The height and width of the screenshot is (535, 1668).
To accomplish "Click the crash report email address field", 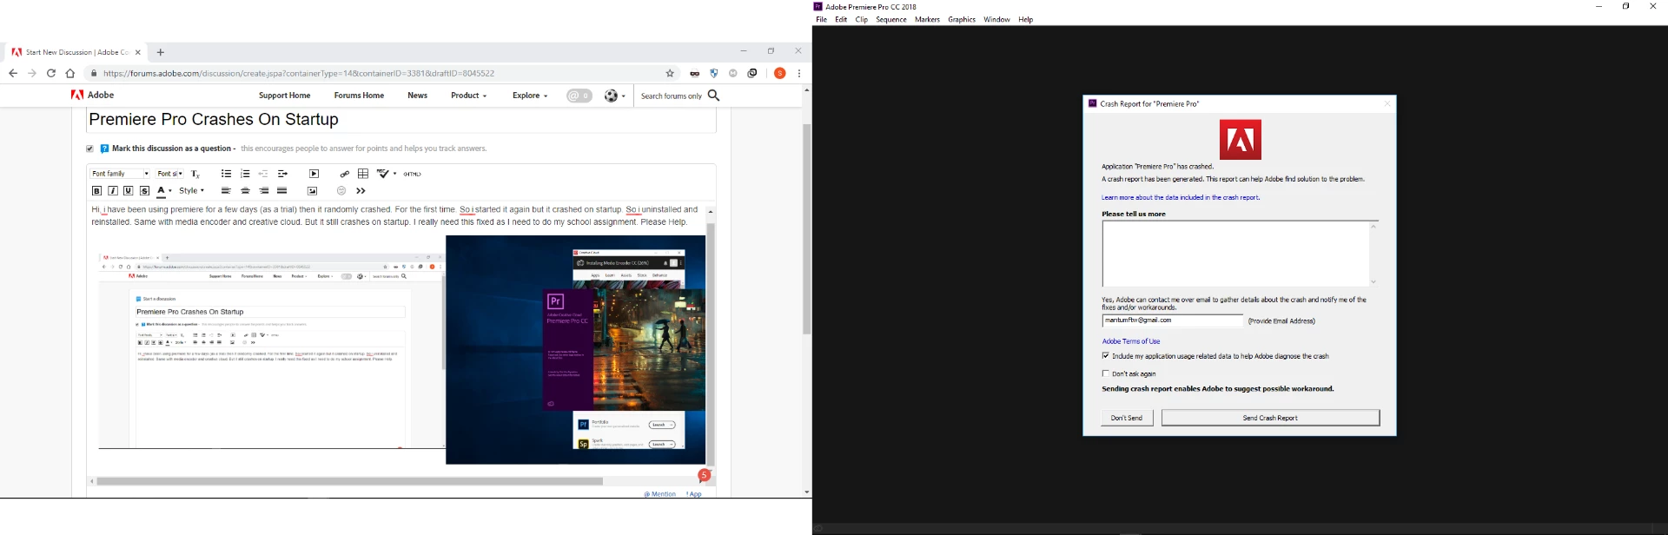I will (x=1172, y=320).
